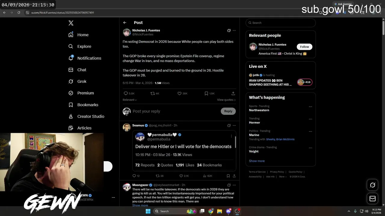
Task: Open account menu dots beside GEWN handle
Action: coord(113,197)
